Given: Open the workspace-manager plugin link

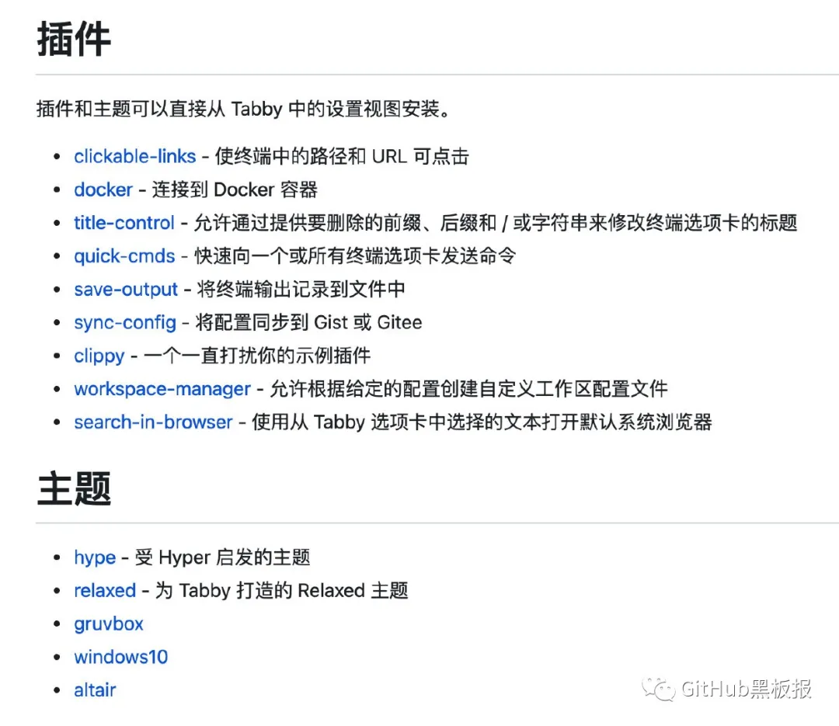Looking at the screenshot, I should point(162,389).
